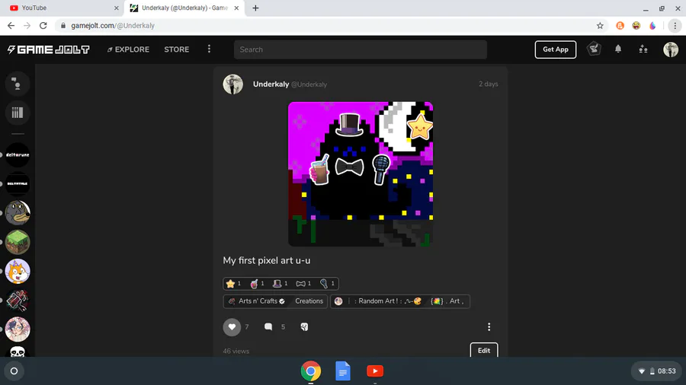Open the Minecraft grass block community
Screen dimensions: 686x385
point(18,242)
